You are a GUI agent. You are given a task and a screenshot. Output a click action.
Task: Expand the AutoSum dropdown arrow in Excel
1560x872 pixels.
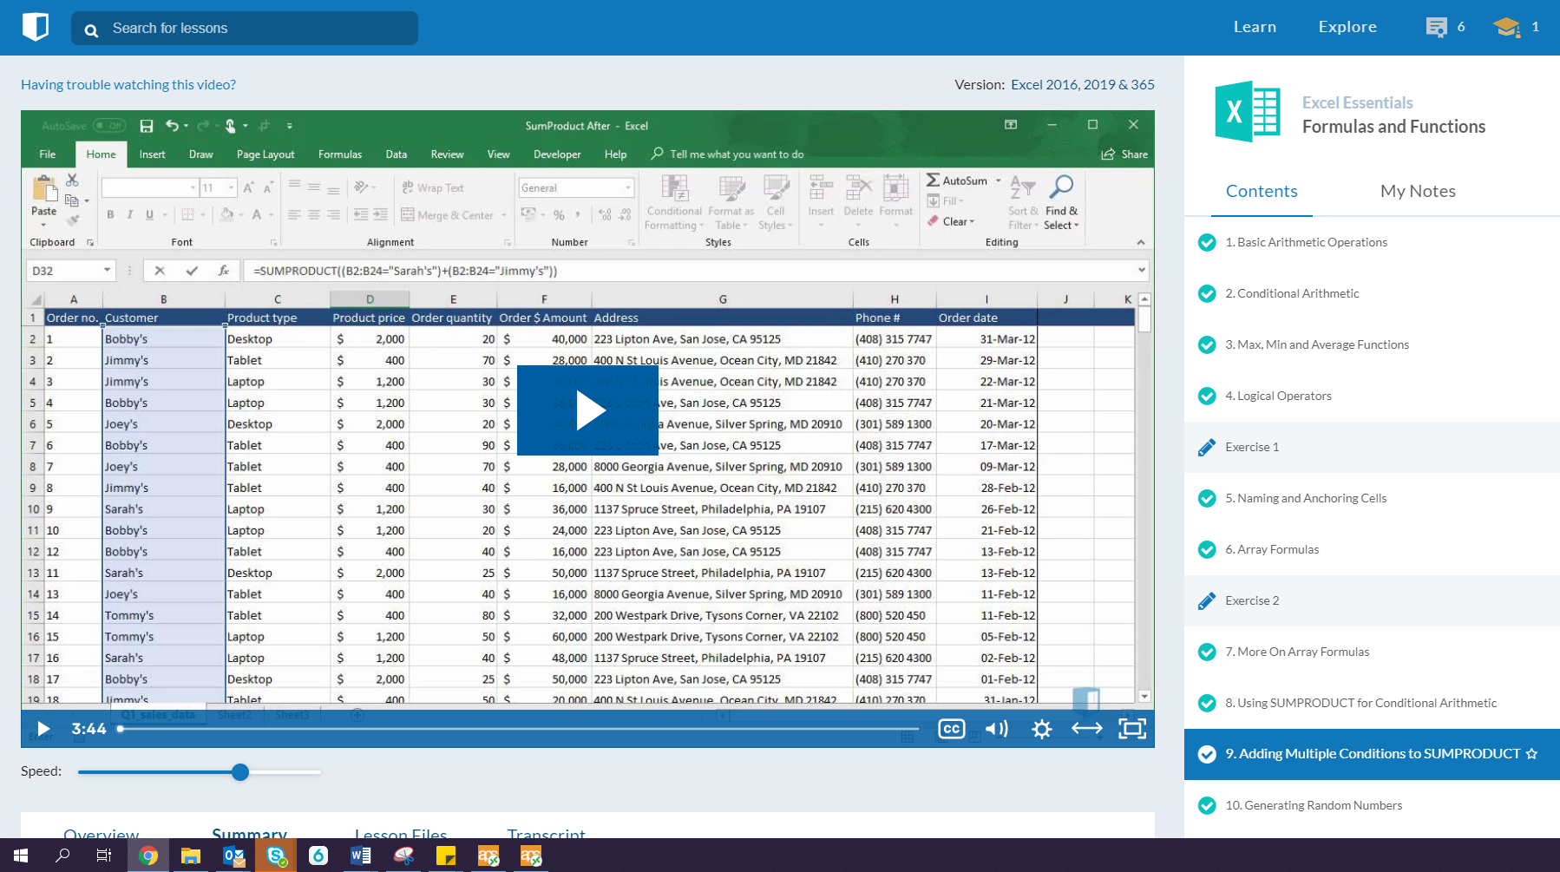coord(998,180)
